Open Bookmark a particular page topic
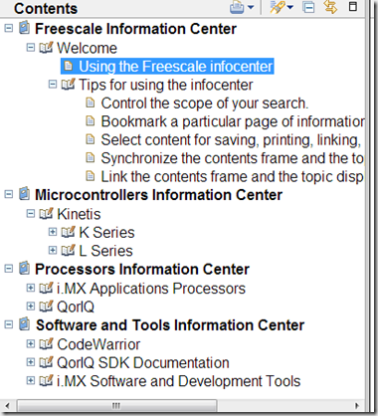Image resolution: width=378 pixels, height=416 pixels. (233, 121)
